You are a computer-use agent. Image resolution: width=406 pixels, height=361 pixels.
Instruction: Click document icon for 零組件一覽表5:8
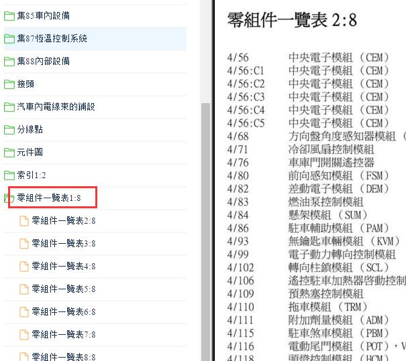[24, 289]
